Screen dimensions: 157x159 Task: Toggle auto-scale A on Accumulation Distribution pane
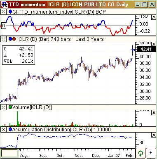[x=154, y=135]
